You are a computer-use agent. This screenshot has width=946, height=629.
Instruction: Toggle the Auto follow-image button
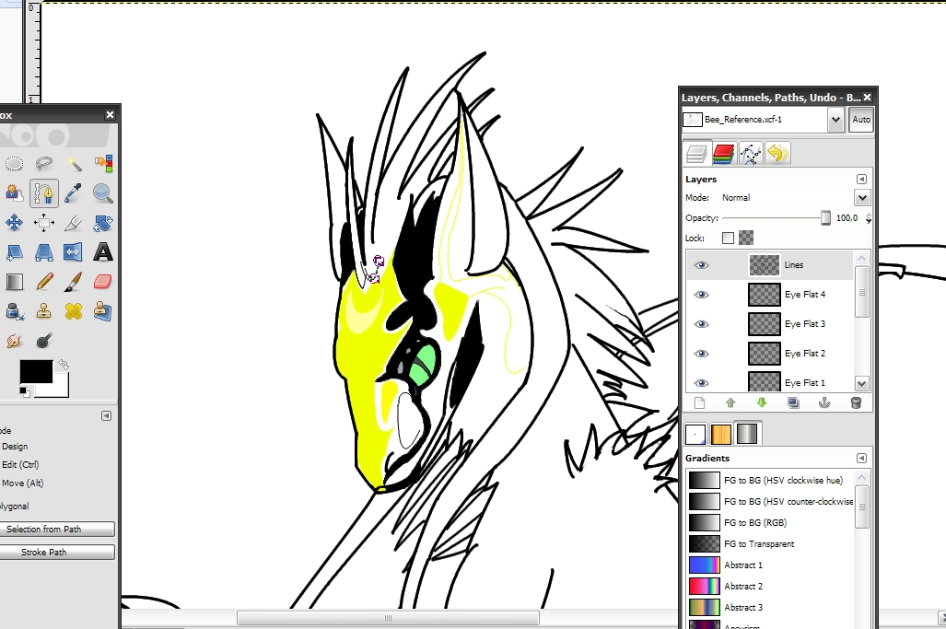pos(861,120)
